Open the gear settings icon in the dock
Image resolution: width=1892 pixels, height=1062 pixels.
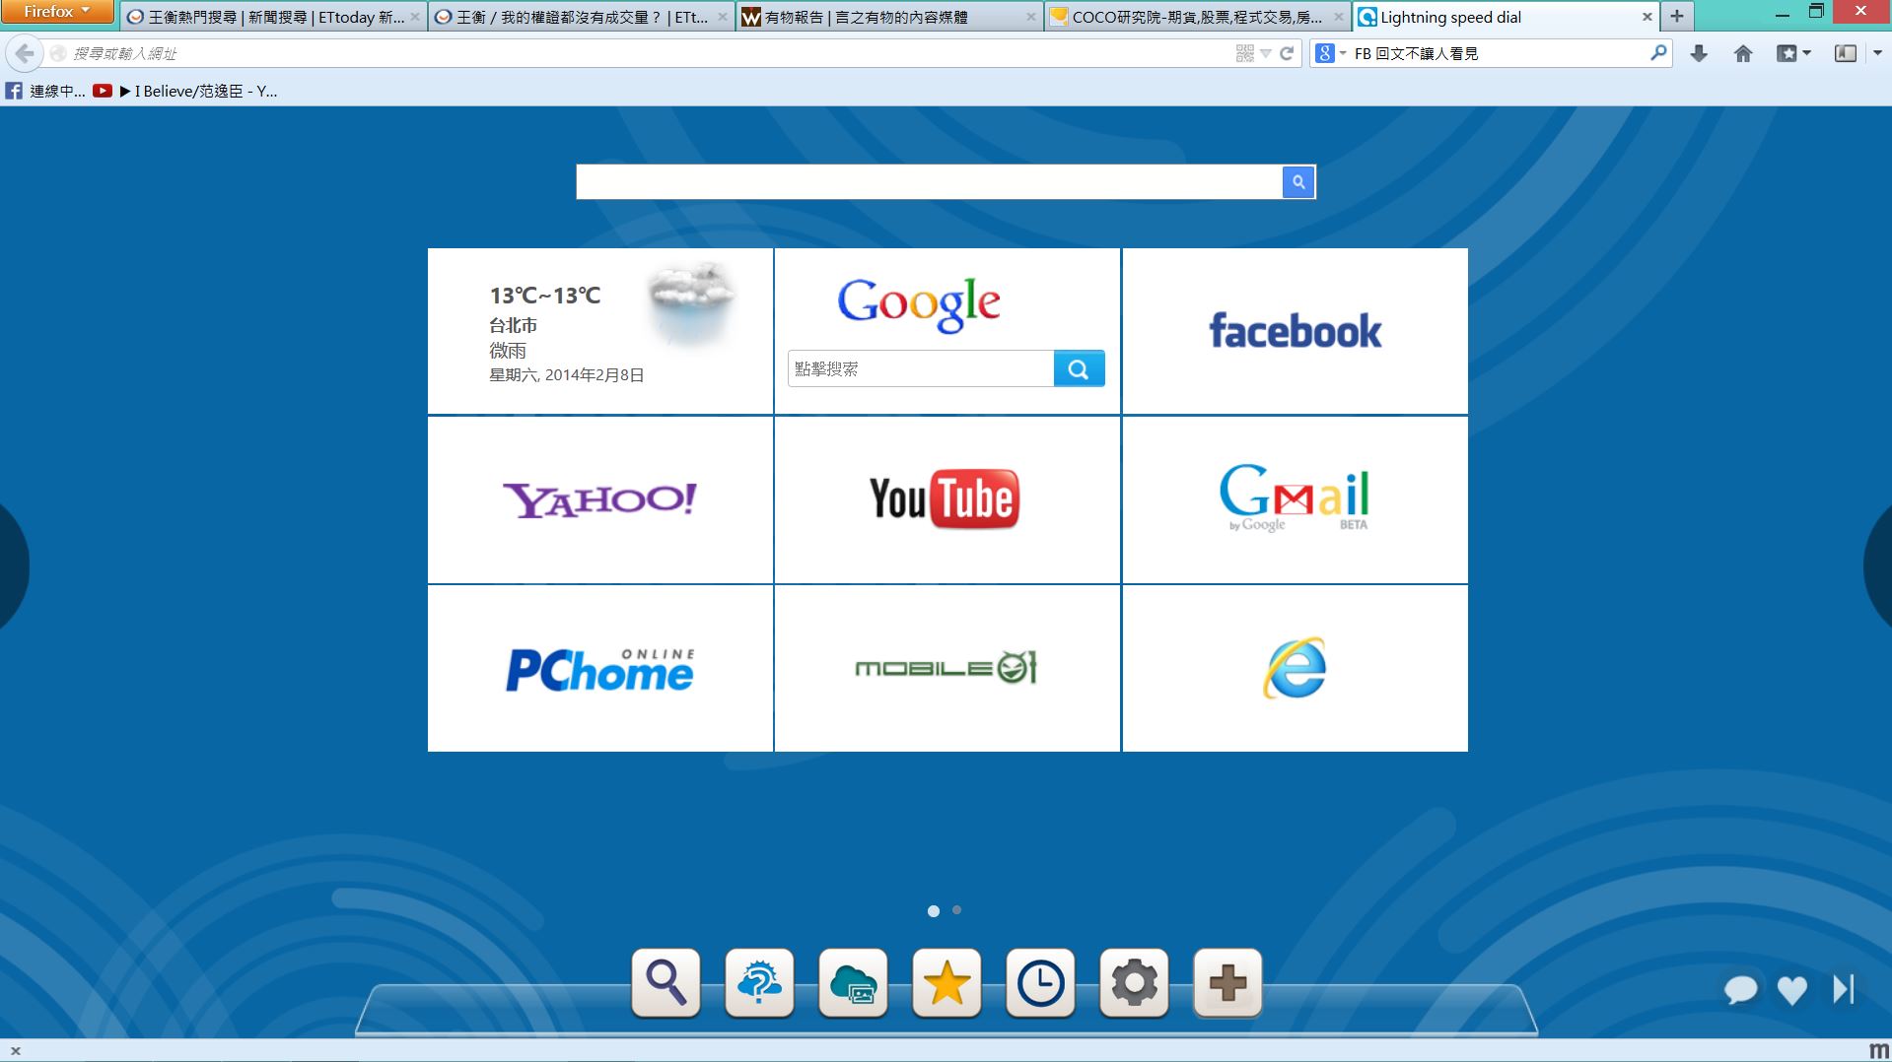1134,982
